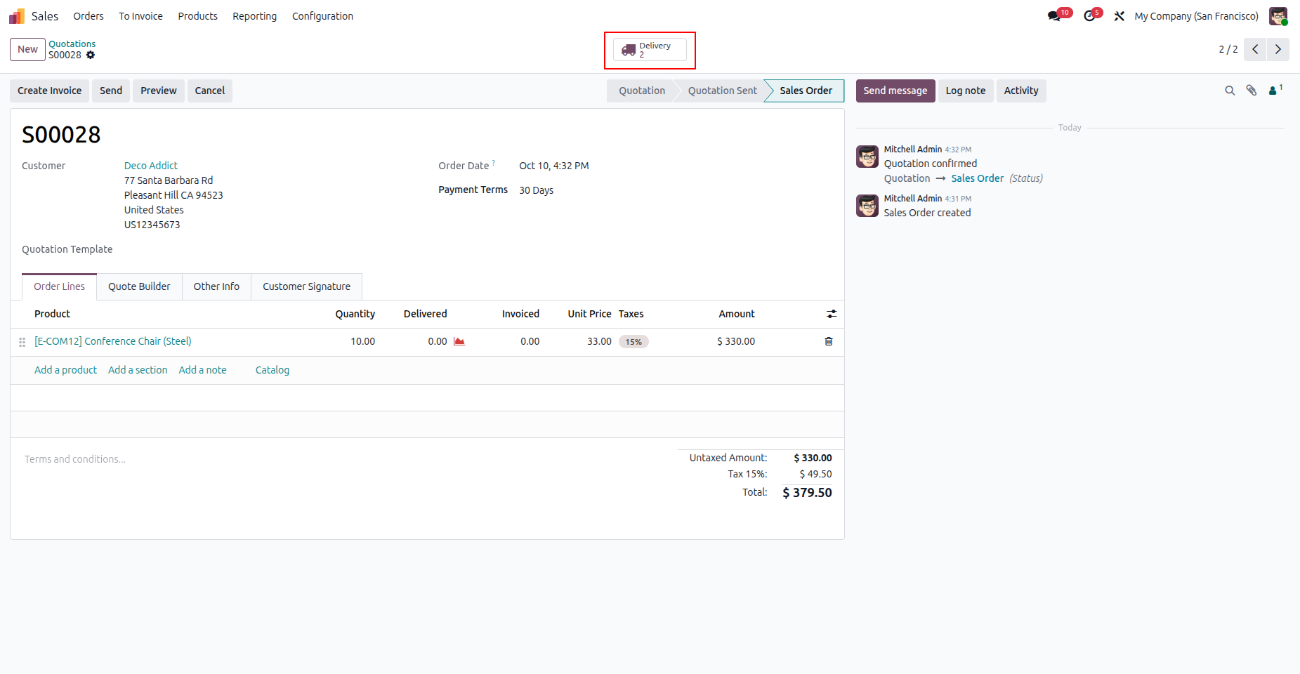1300x674 pixels.
Task: Click the $ 330.00 line amount
Action: click(736, 341)
